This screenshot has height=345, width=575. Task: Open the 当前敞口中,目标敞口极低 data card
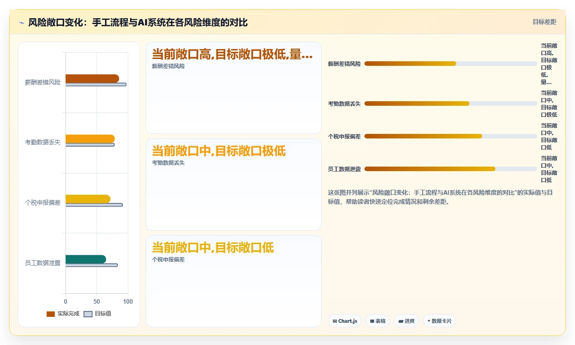click(233, 184)
